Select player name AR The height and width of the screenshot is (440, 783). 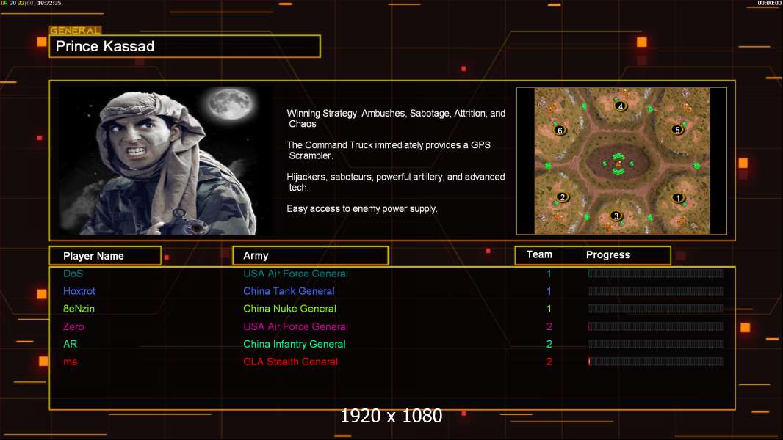pyautogui.click(x=70, y=344)
